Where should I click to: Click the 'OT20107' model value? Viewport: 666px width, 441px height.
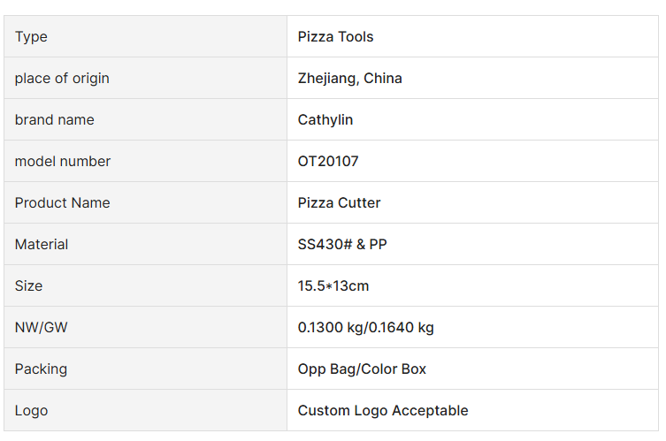click(x=328, y=162)
